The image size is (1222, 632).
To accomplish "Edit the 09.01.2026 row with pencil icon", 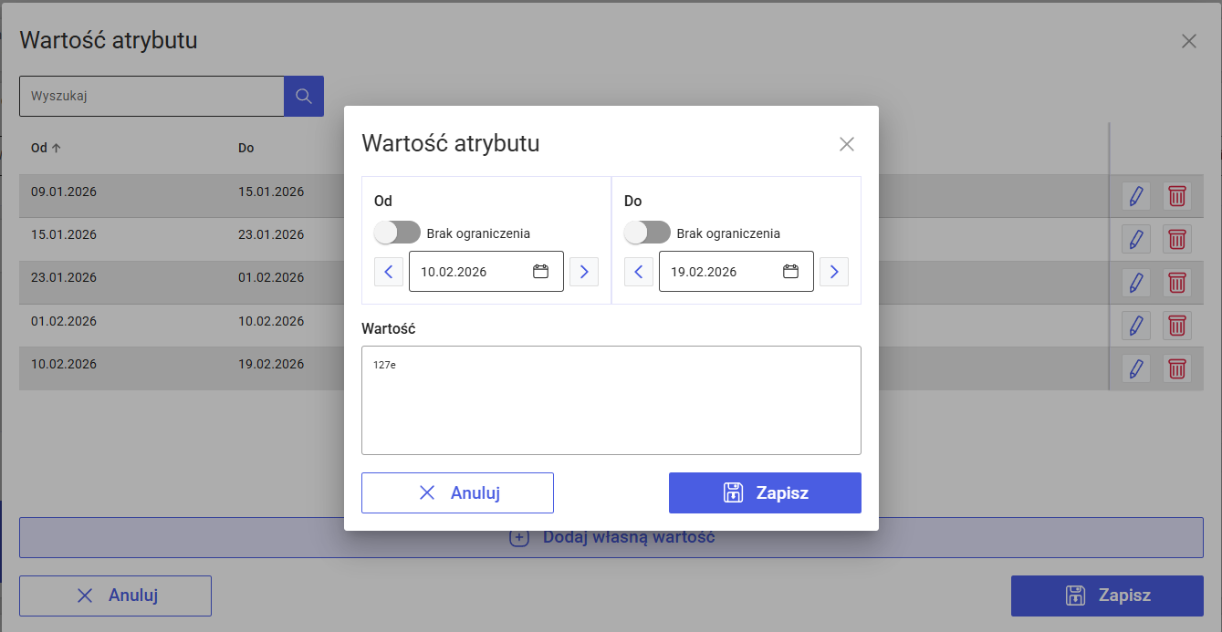I will pos(1135,195).
